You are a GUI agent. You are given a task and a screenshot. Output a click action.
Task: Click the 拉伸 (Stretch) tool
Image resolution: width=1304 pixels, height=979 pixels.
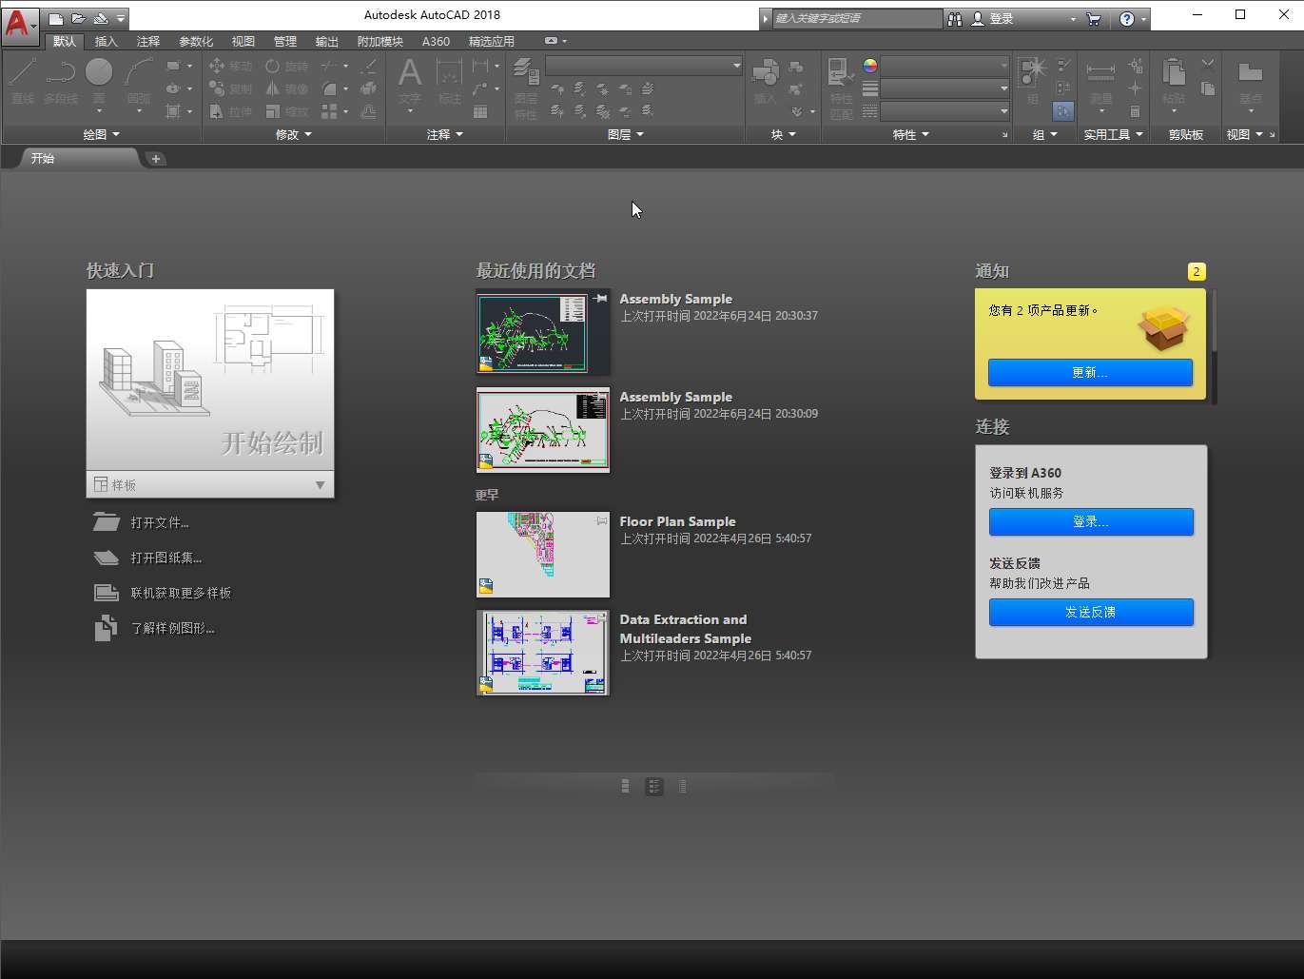click(230, 111)
